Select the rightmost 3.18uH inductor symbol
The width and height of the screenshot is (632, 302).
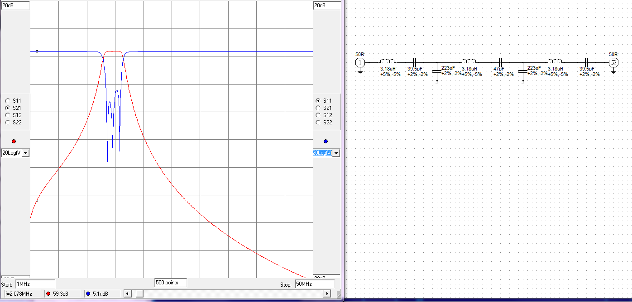pyautogui.click(x=555, y=62)
